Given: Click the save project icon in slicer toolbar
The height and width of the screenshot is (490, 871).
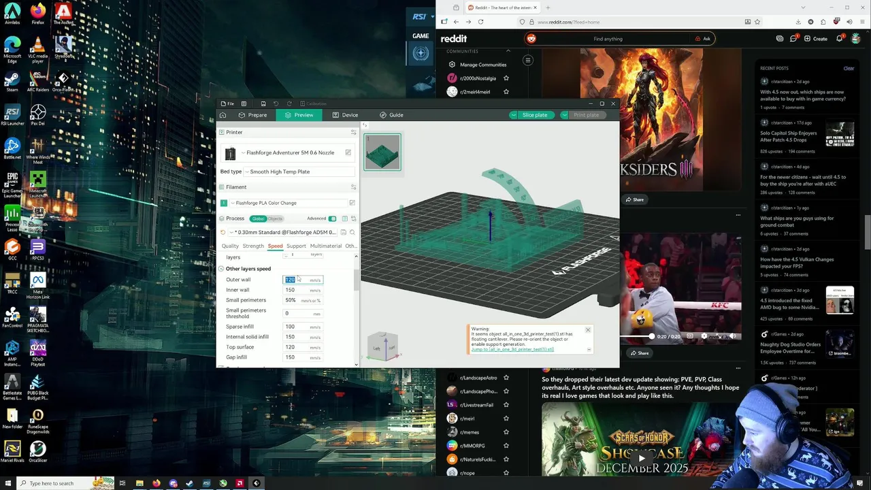Looking at the screenshot, I should coord(263,103).
